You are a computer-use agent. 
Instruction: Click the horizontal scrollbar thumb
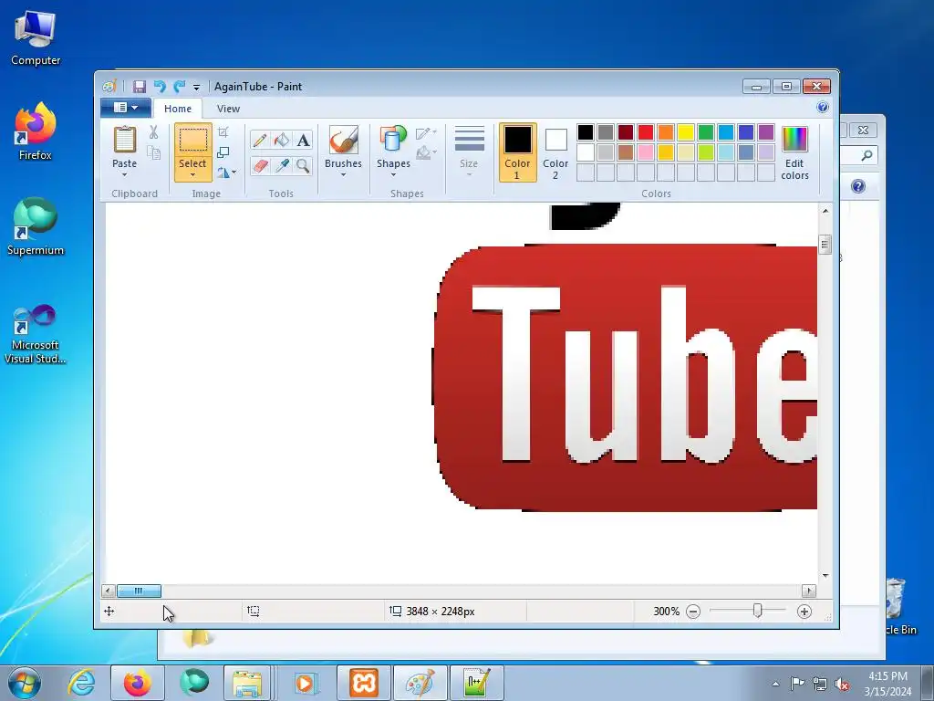click(139, 591)
